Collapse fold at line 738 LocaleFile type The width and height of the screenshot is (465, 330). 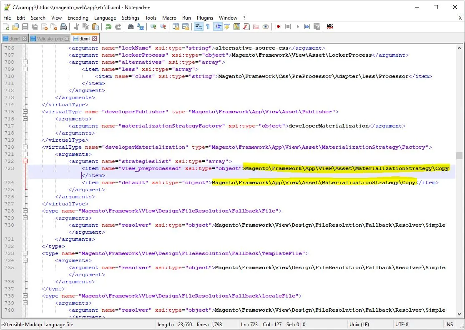click(25, 296)
